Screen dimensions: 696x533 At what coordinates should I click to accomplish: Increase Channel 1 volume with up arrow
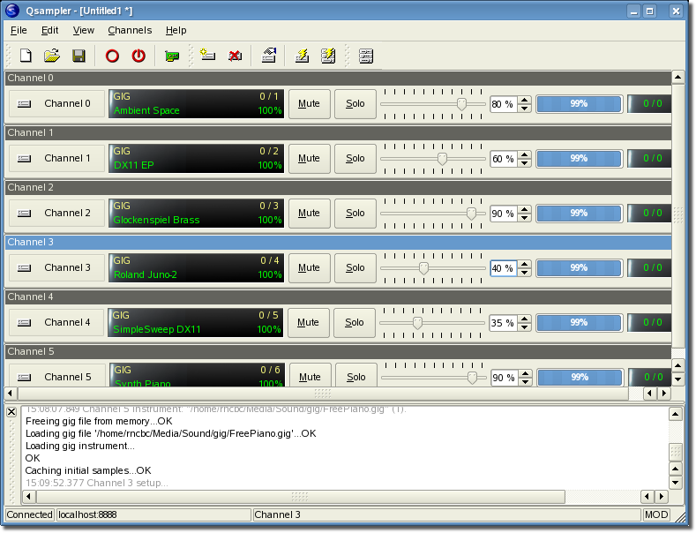[x=524, y=154]
